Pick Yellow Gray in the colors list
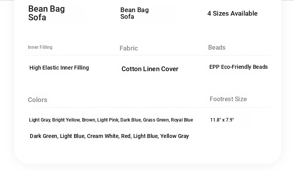 [174, 136]
